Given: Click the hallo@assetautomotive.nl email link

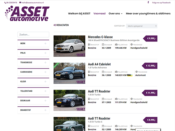Looking at the screenshot, I should [33, 2].
